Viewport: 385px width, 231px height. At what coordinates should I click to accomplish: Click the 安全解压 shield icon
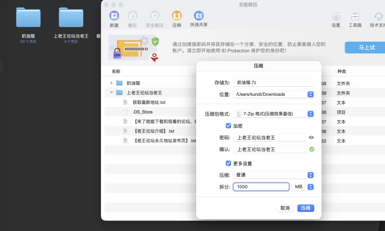click(154, 16)
